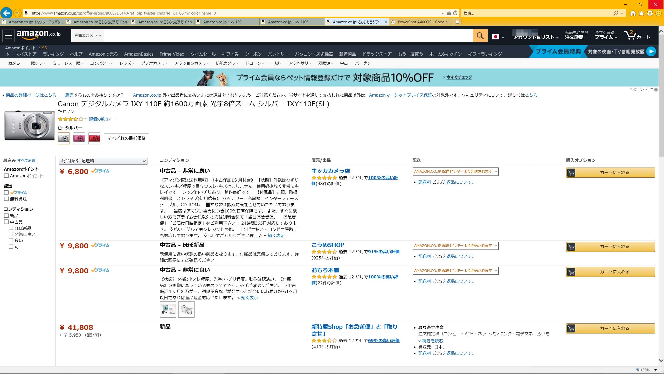Click the address bar refresh icon
Image resolution: width=664 pixels, height=374 pixels.
[455, 13]
